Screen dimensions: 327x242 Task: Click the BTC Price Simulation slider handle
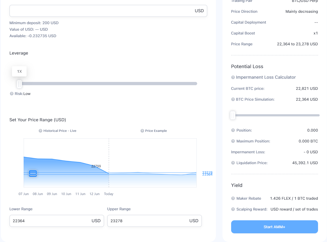click(233, 115)
